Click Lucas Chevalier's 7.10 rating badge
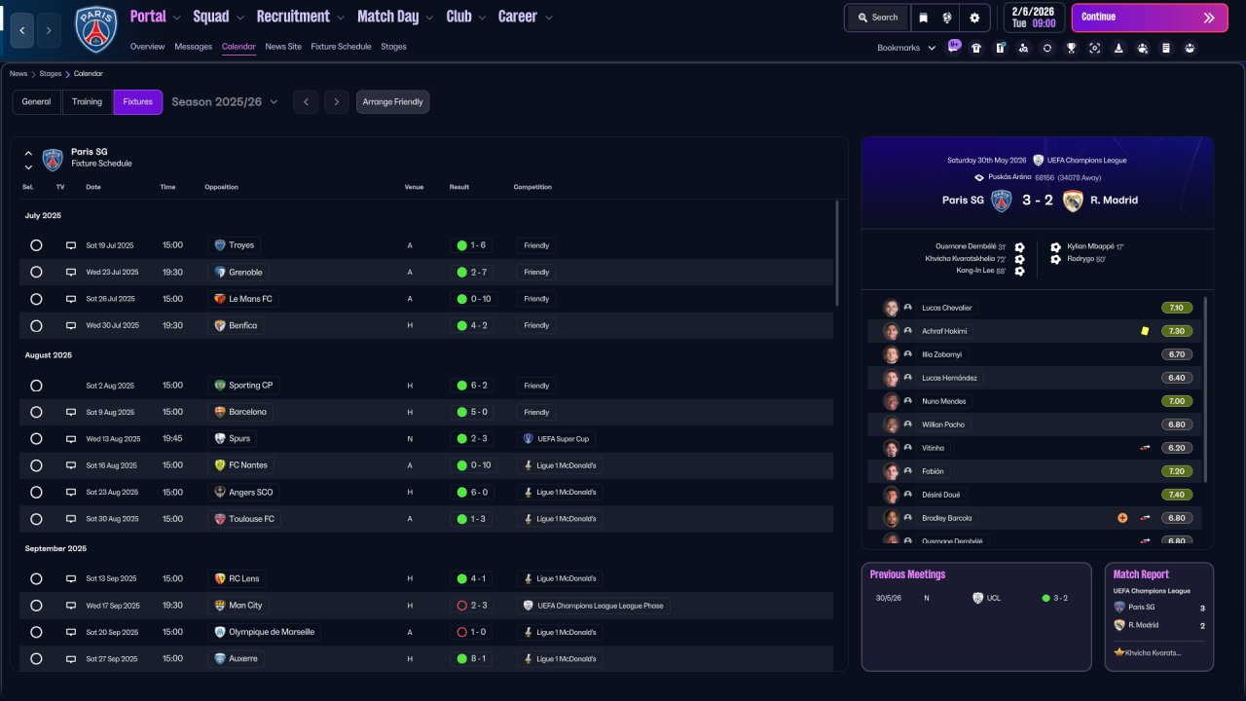Image resolution: width=1246 pixels, height=701 pixels. click(x=1177, y=308)
